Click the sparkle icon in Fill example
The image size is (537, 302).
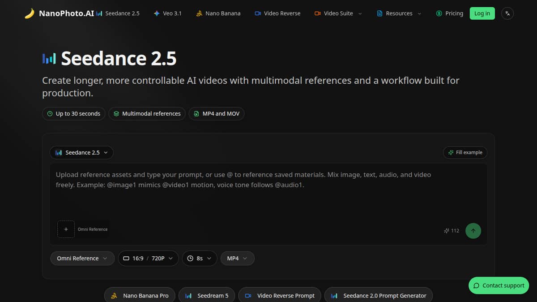click(451, 152)
